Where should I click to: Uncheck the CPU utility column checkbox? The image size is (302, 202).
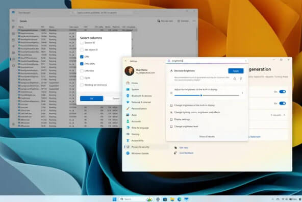[82, 64]
